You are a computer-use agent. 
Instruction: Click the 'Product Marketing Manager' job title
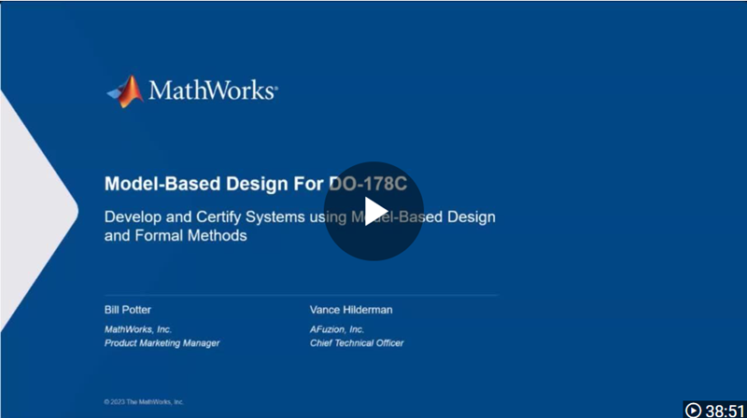[x=162, y=343]
